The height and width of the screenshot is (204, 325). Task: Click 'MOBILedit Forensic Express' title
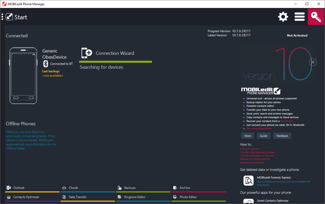point(274,177)
